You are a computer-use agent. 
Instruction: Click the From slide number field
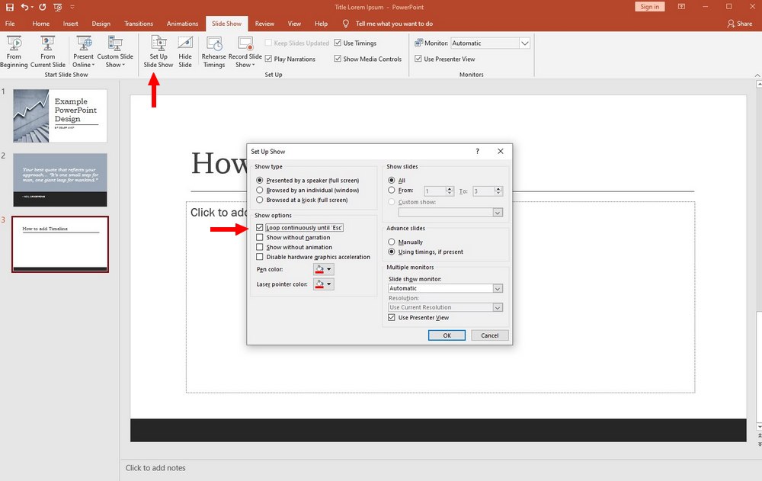tap(435, 191)
